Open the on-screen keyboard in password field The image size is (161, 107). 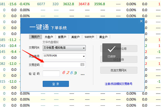pyautogui.click(x=82, y=64)
